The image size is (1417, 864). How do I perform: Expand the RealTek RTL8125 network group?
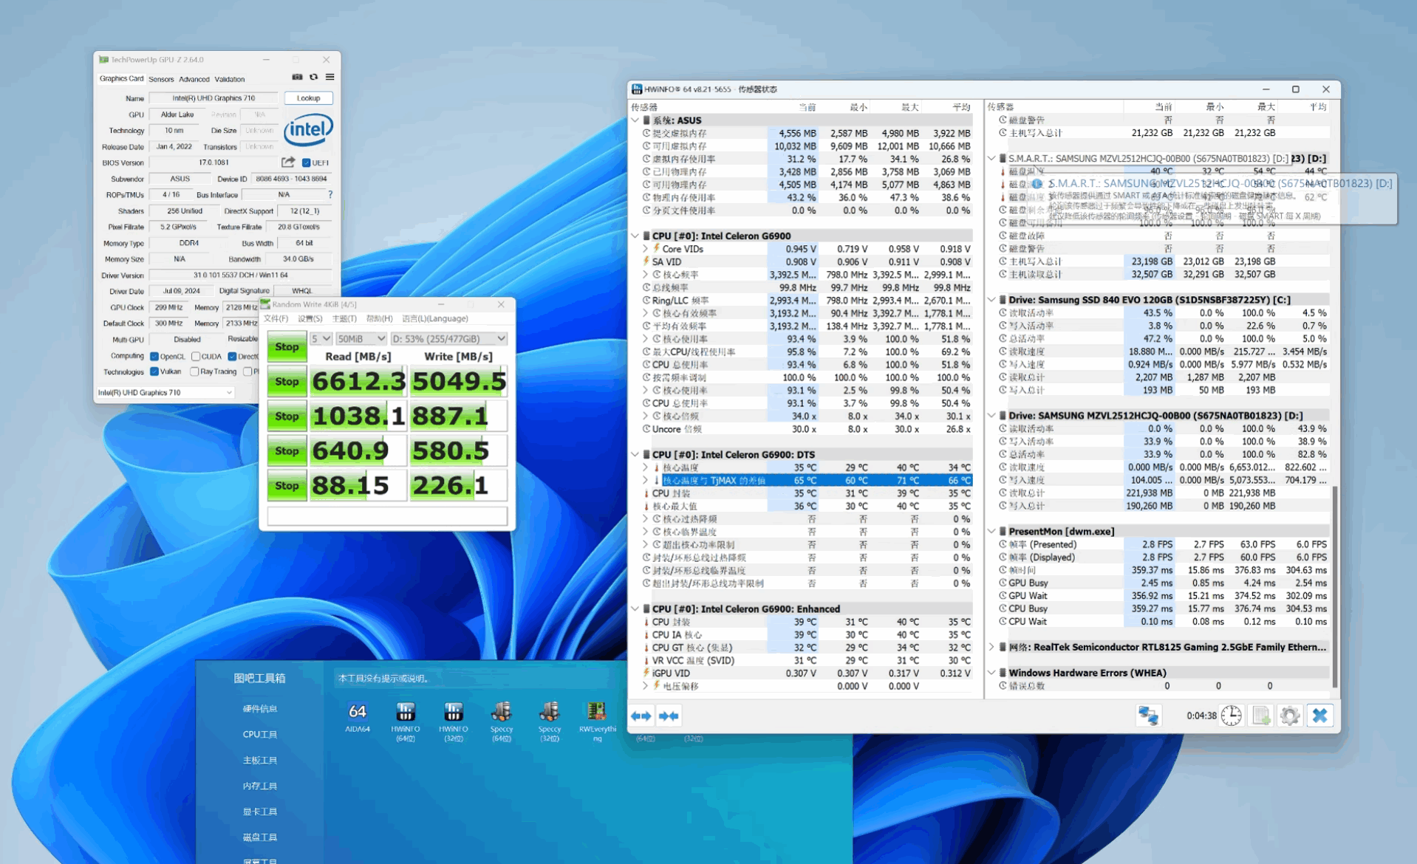tap(992, 647)
